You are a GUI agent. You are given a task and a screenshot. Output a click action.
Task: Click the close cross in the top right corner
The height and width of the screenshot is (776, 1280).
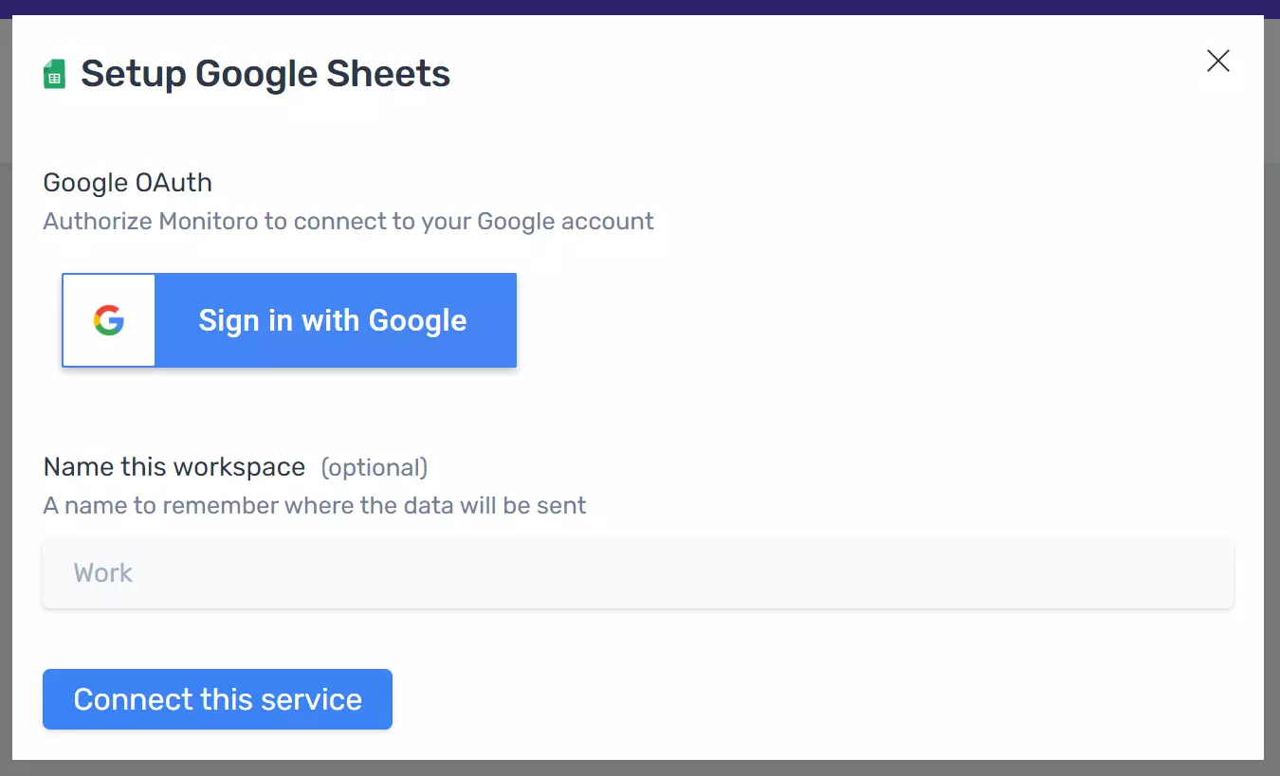[1217, 61]
